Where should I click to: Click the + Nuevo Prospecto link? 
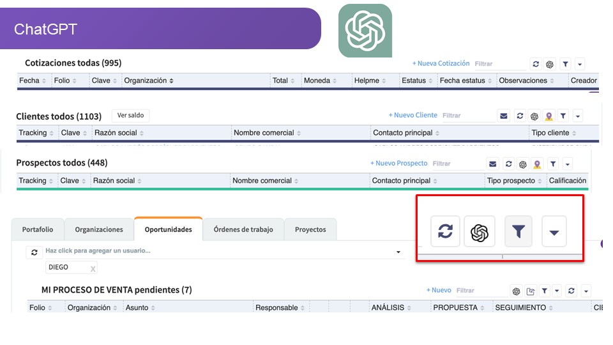click(x=398, y=163)
